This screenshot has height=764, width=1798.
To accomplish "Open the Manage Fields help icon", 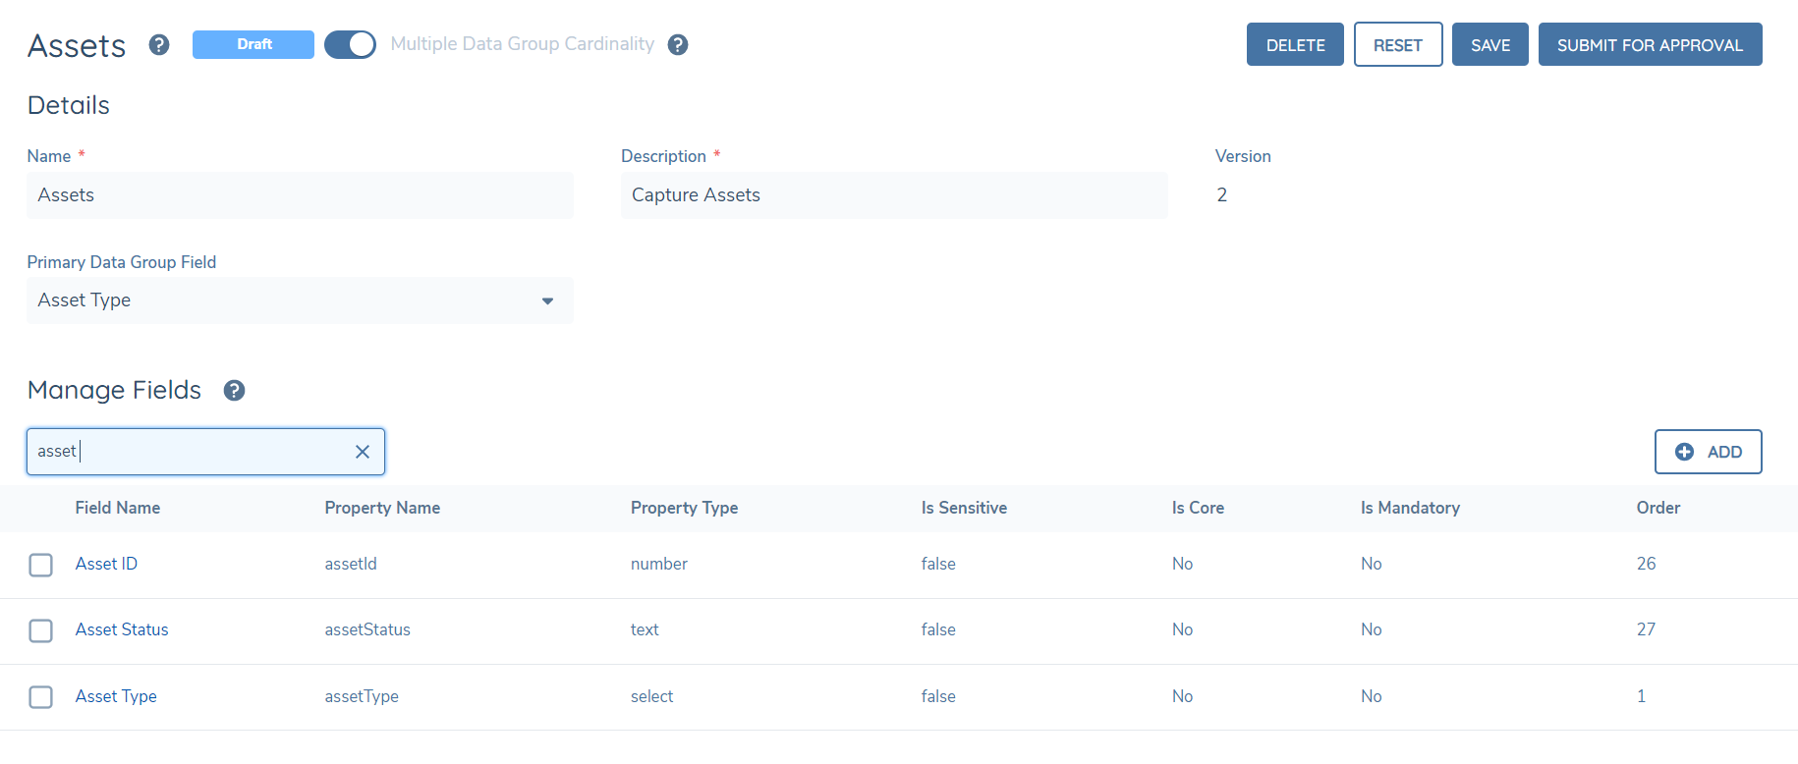I will pos(234,391).
